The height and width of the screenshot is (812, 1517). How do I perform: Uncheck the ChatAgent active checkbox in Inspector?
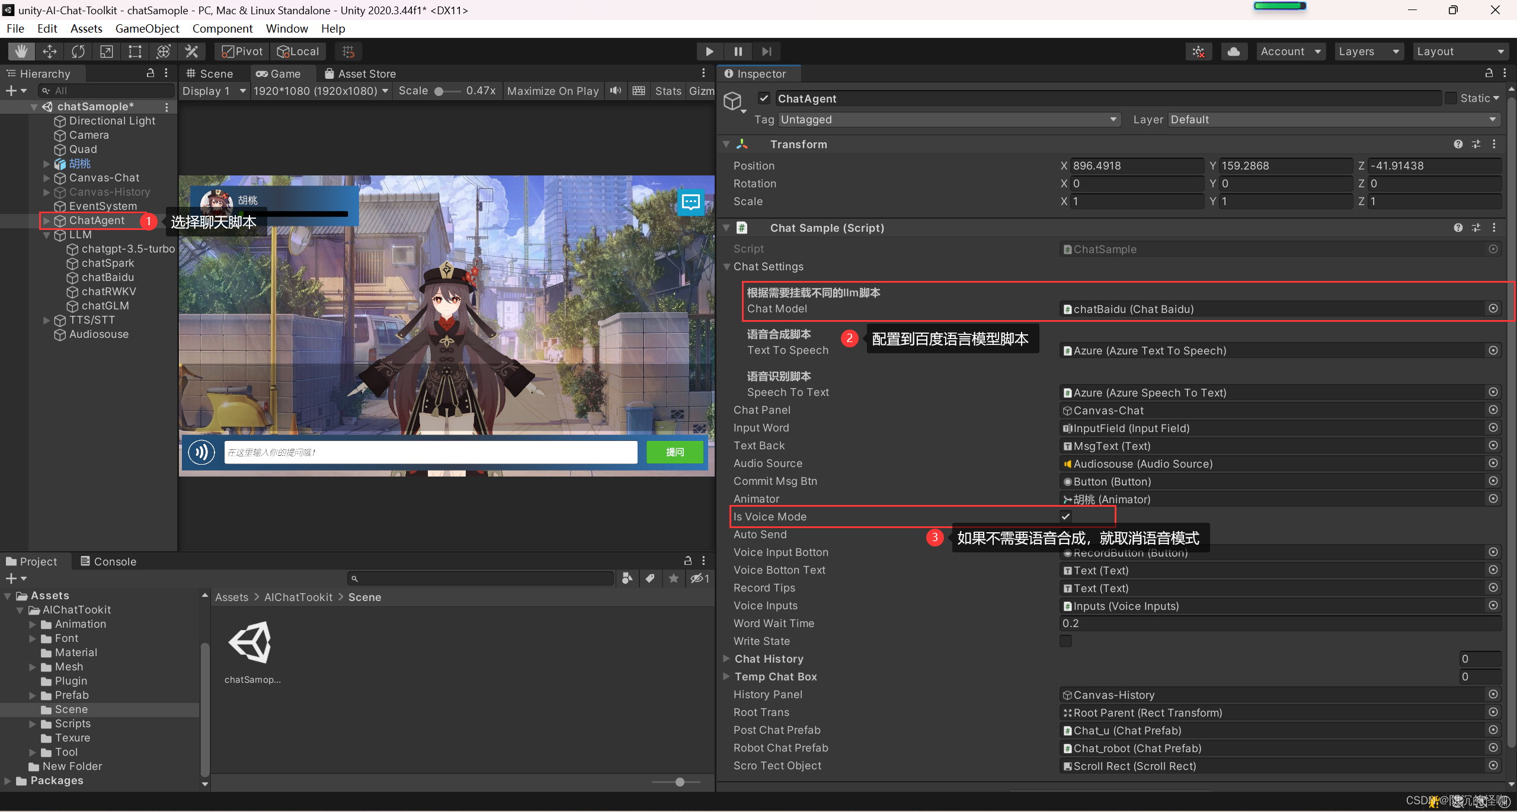point(764,98)
